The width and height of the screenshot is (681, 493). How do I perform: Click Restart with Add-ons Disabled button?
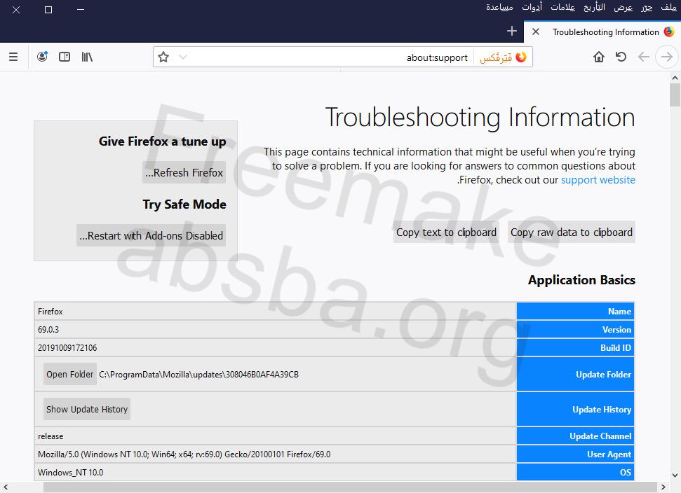(151, 235)
